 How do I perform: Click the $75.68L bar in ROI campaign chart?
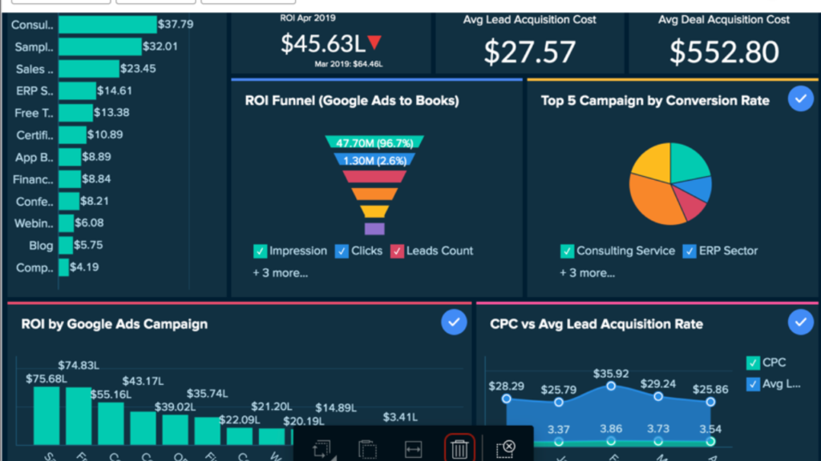click(47, 415)
